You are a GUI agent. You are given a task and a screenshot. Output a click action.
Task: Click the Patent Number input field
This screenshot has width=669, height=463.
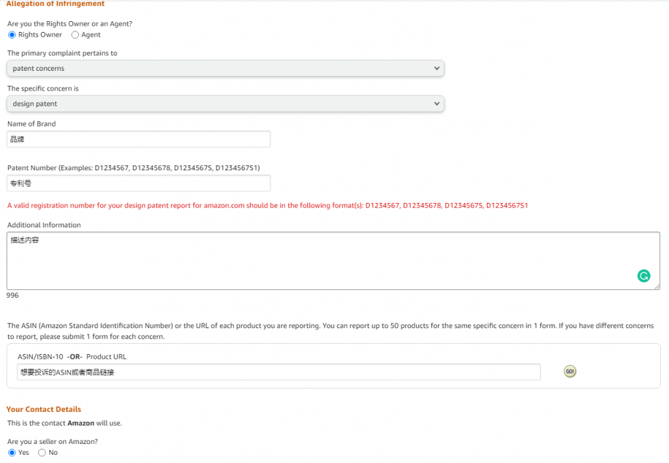pyautogui.click(x=139, y=183)
